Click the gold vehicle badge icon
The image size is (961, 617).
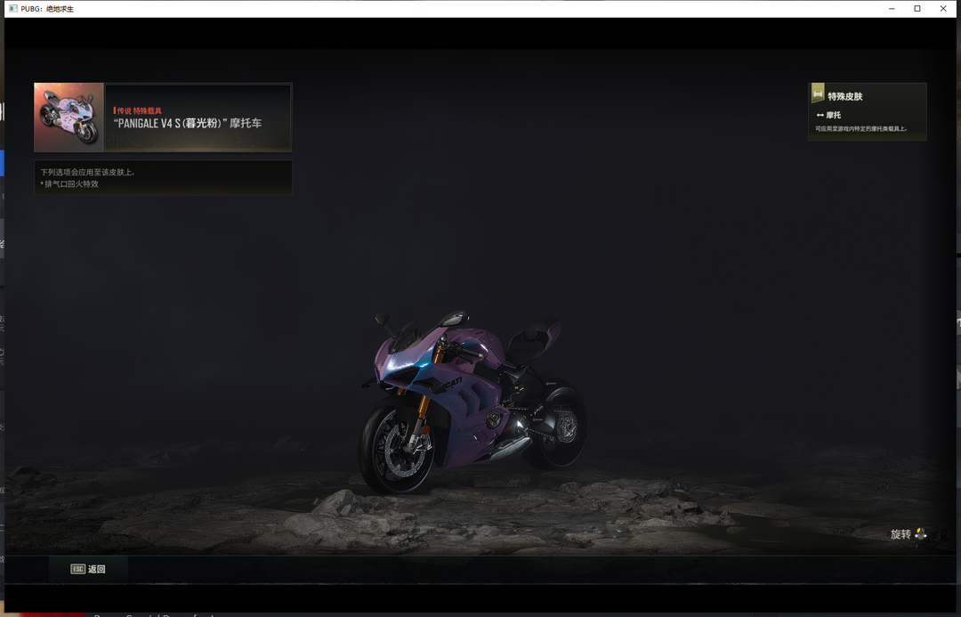click(818, 93)
